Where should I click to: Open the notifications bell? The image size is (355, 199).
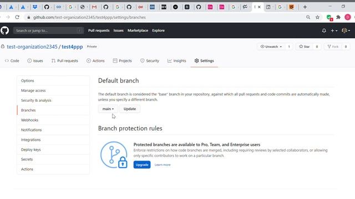tap(324, 30)
